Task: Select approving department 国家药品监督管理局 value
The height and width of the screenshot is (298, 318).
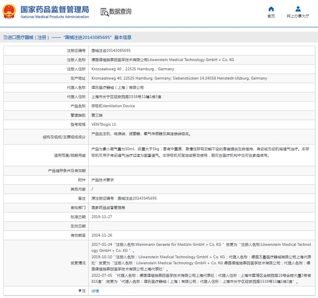Action: tap(108, 208)
